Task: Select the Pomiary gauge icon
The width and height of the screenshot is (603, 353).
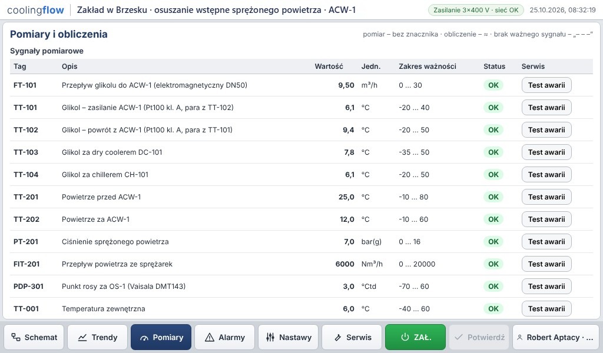Action: (144, 338)
